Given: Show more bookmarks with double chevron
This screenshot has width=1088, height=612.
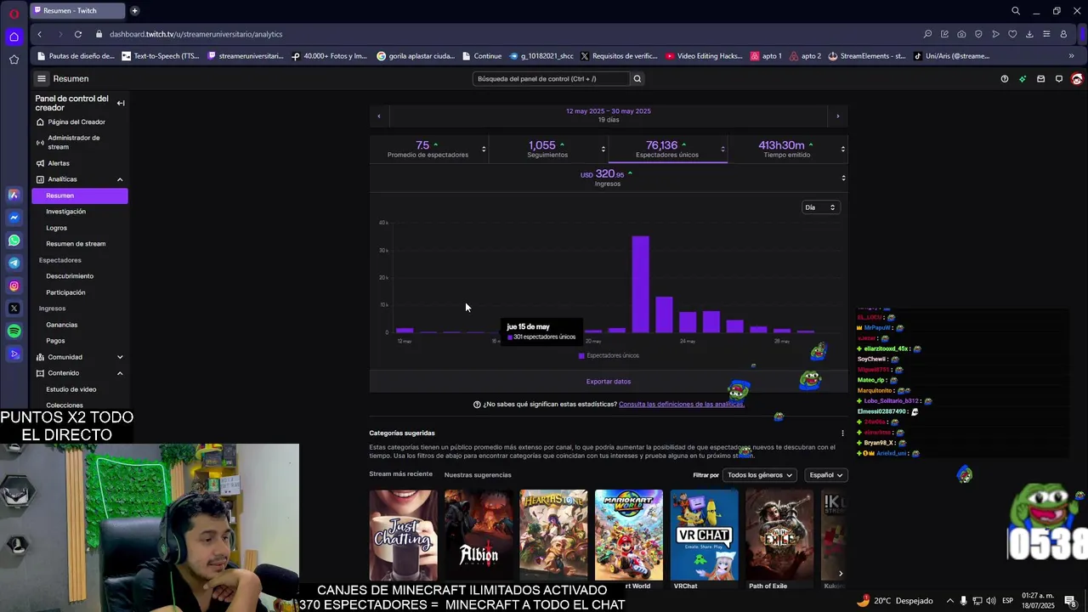Looking at the screenshot, I should [x=1071, y=56].
